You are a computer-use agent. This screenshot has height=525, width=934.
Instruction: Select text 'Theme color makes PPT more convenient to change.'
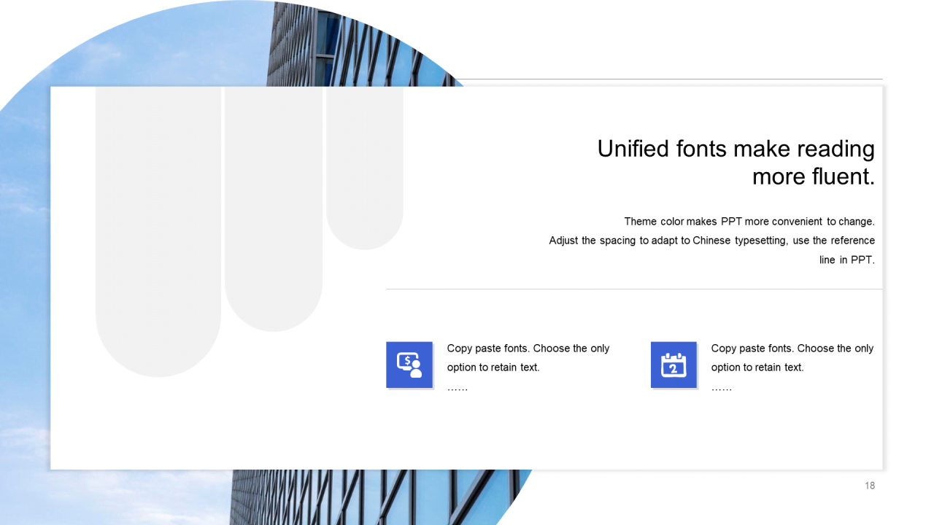coord(749,221)
